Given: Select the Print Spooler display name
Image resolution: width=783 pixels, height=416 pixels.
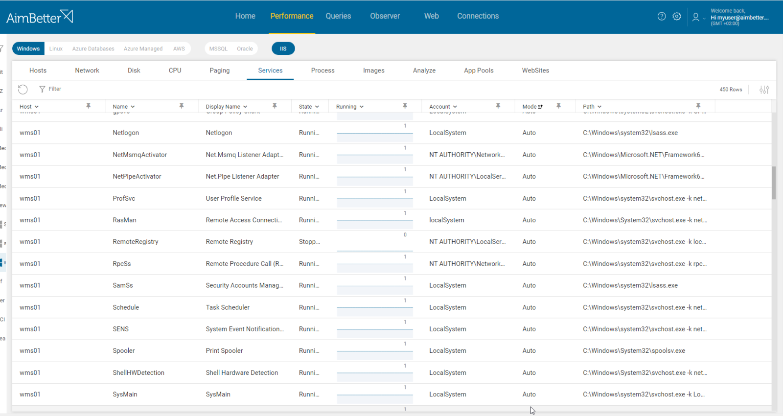Looking at the screenshot, I should pyautogui.click(x=224, y=351).
